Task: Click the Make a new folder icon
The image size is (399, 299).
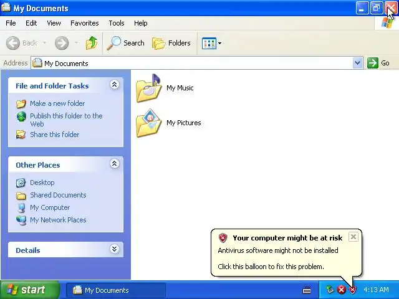Action: (21, 104)
